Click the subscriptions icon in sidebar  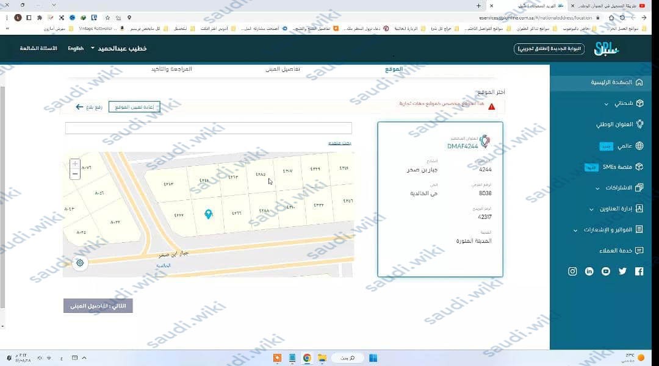(x=639, y=187)
